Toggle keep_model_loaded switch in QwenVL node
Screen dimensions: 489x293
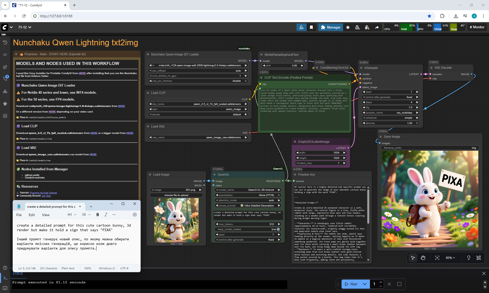pyautogui.click(x=278, y=229)
